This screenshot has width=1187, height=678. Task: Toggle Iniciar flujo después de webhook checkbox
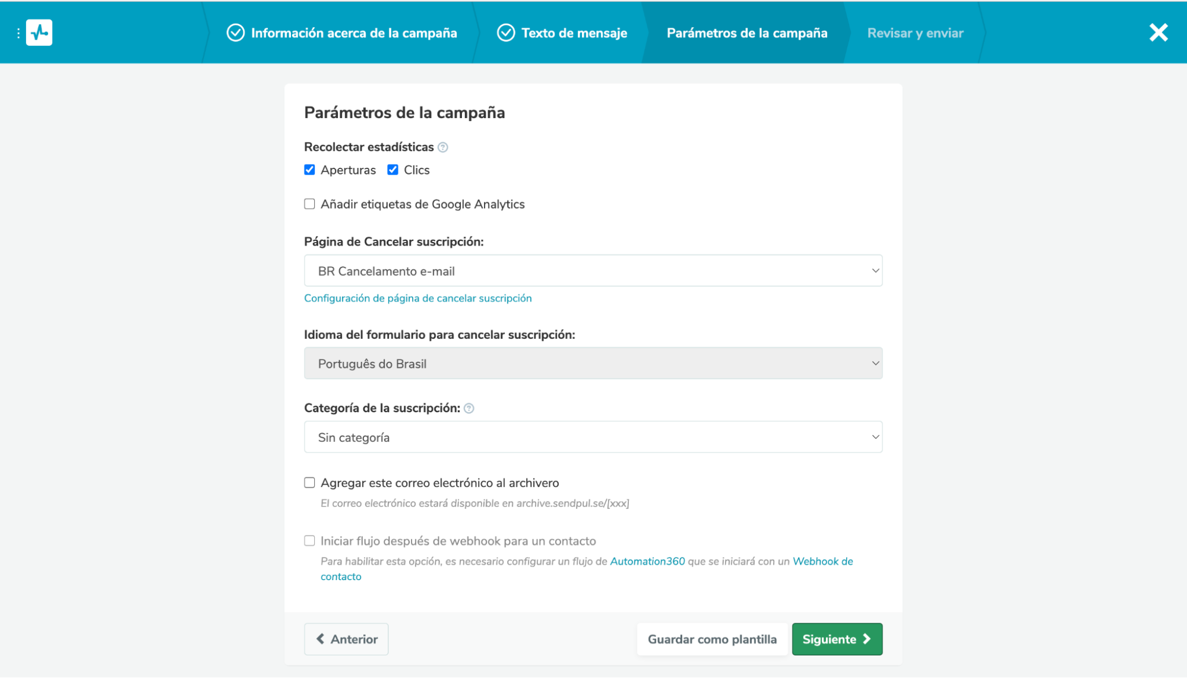(x=309, y=541)
